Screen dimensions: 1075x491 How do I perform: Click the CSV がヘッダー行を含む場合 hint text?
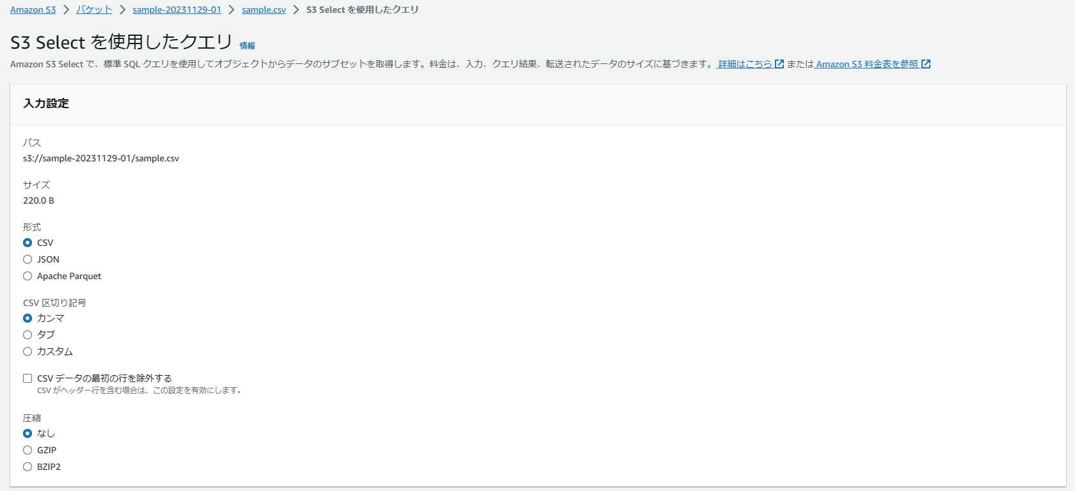pos(141,390)
